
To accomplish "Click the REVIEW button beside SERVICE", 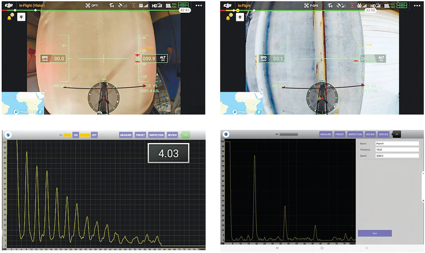I will point(370,134).
